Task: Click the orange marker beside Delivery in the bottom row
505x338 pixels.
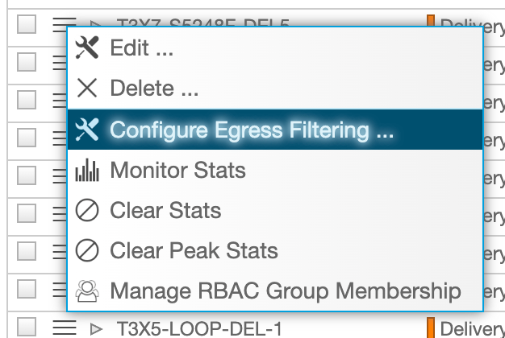Action: pos(431,328)
